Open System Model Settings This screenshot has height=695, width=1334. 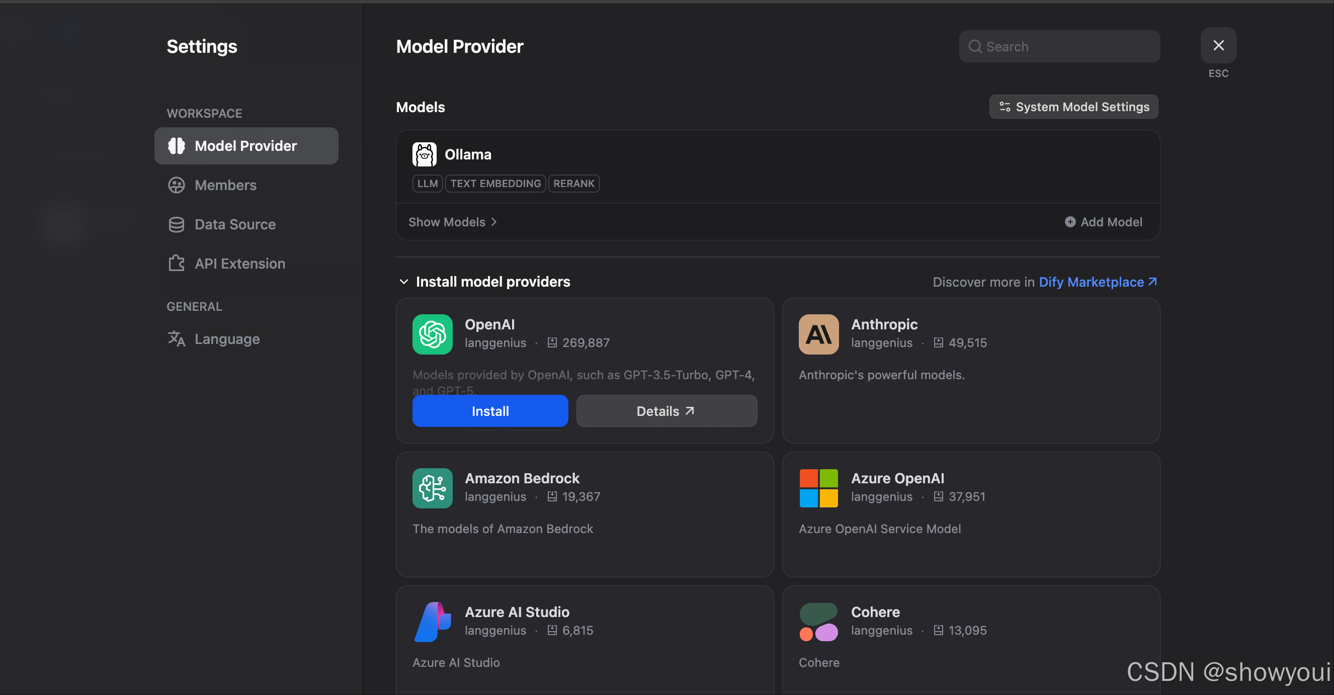click(1073, 107)
